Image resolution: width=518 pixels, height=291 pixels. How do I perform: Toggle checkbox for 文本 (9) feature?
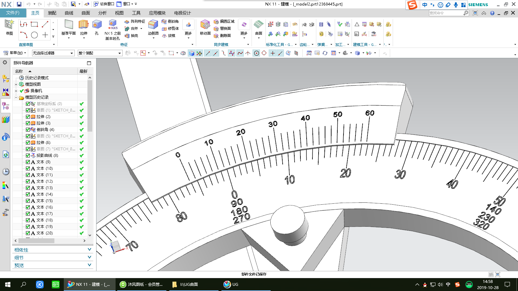28,162
